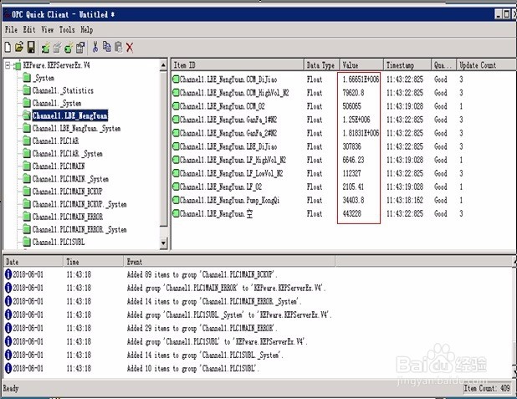Viewport: 517px width, 399px height.
Task: Click the Cut scissors icon
Action: coord(95,47)
